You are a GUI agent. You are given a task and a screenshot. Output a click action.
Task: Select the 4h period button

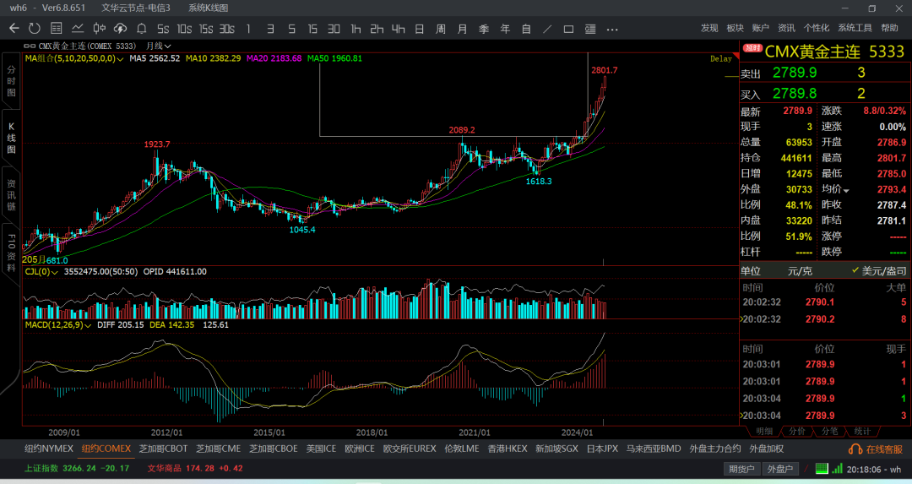click(x=399, y=29)
